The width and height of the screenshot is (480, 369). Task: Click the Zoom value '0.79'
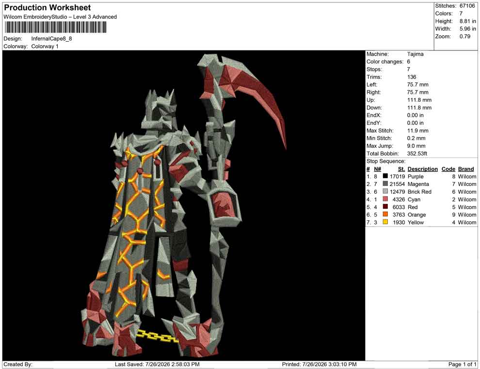point(464,36)
